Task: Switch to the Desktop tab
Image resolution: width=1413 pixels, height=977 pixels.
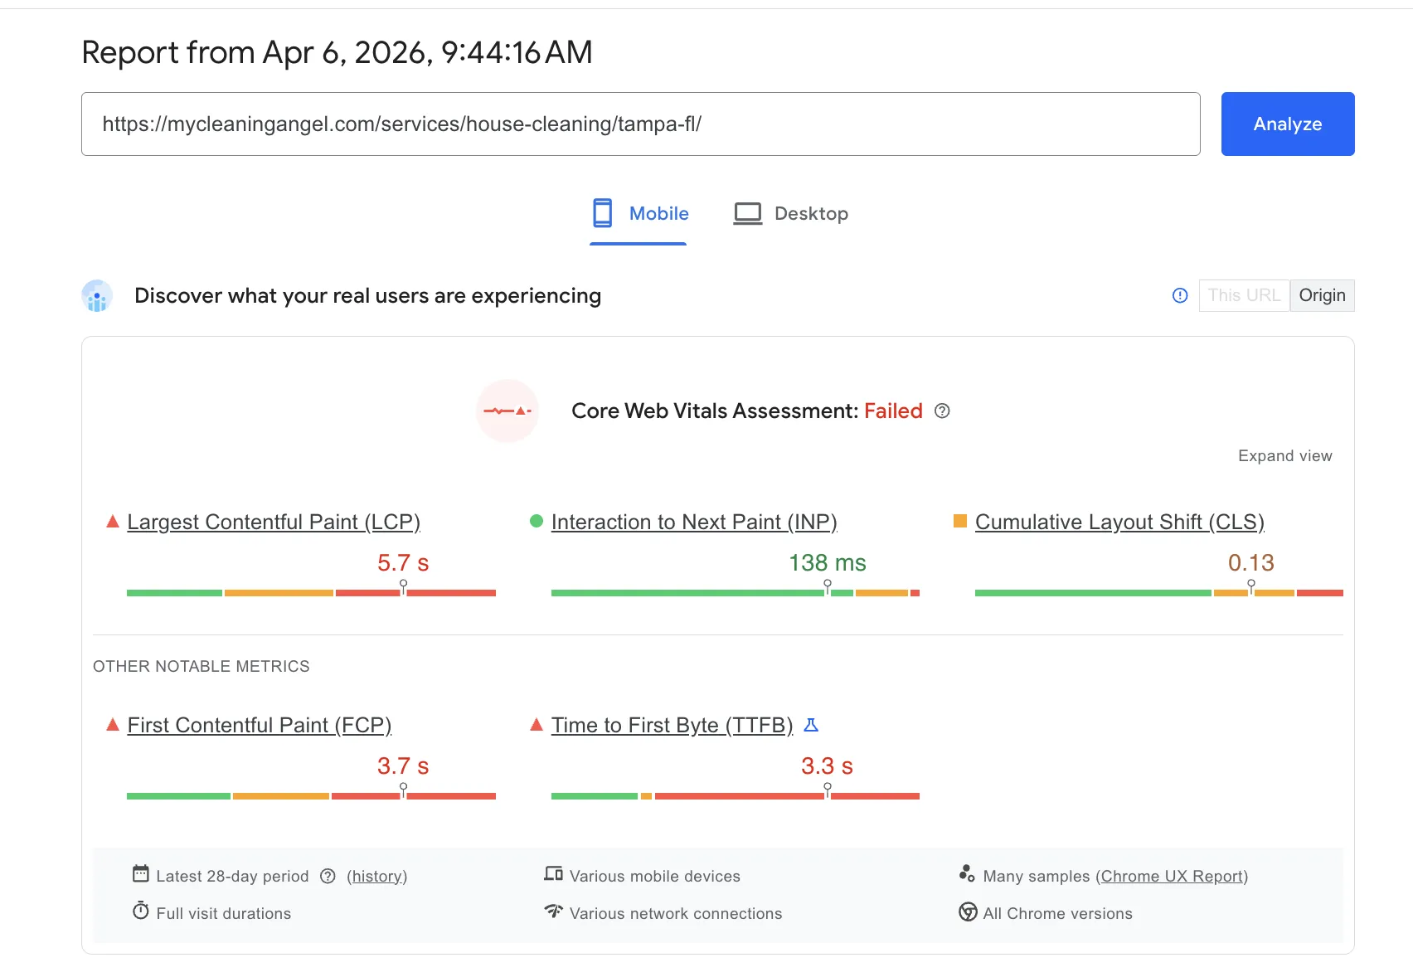Action: pos(790,213)
